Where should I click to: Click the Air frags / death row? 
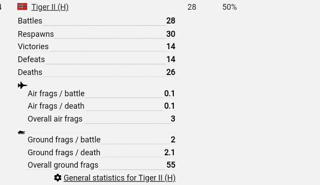(101, 106)
